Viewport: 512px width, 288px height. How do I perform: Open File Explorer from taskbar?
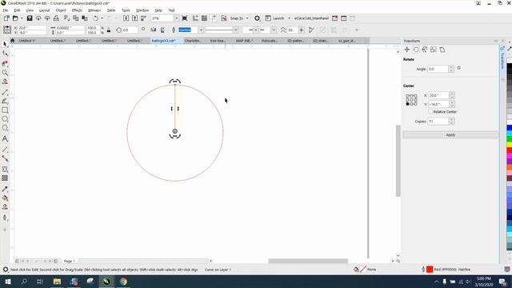pyautogui.click(x=57, y=282)
